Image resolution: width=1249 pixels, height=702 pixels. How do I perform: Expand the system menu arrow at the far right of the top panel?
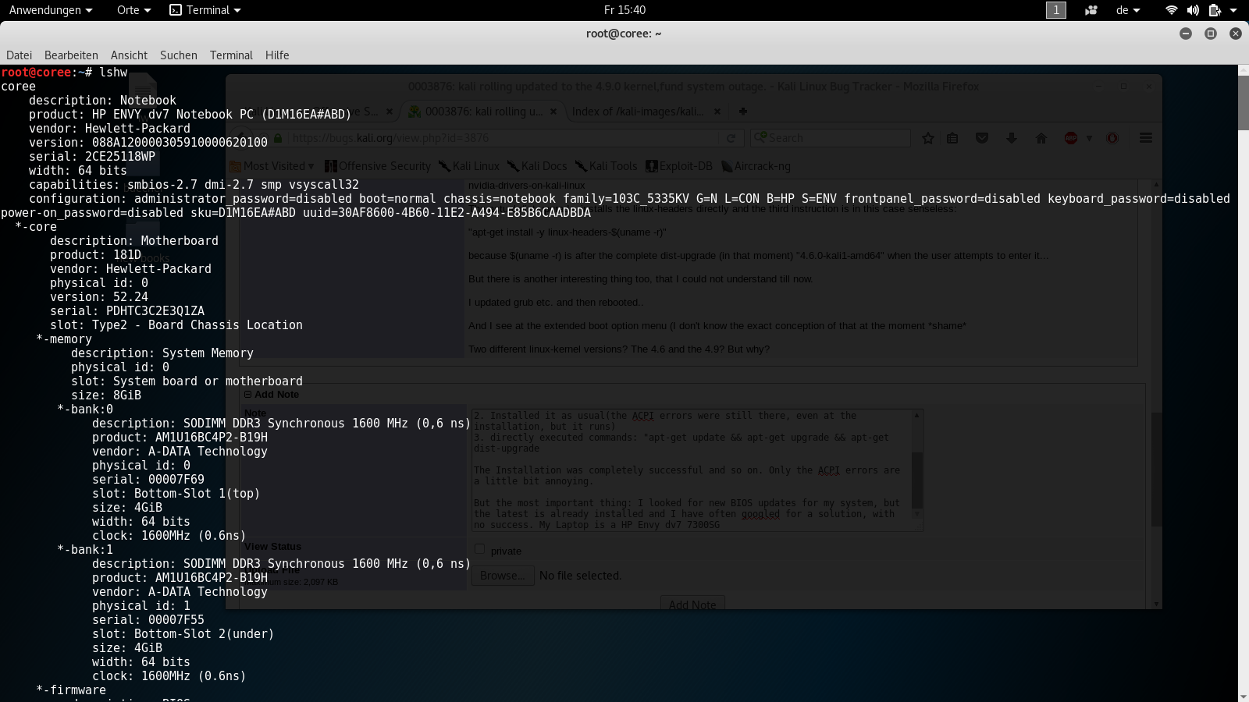coord(1233,10)
